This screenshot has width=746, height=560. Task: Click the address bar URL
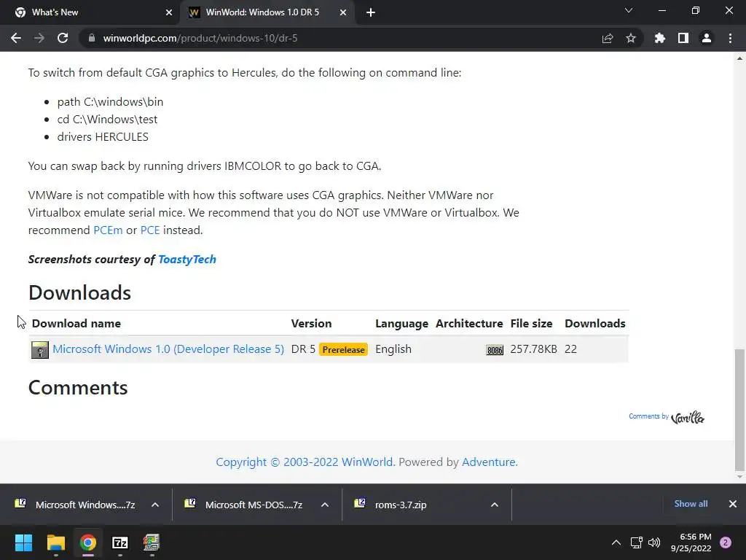tap(200, 38)
